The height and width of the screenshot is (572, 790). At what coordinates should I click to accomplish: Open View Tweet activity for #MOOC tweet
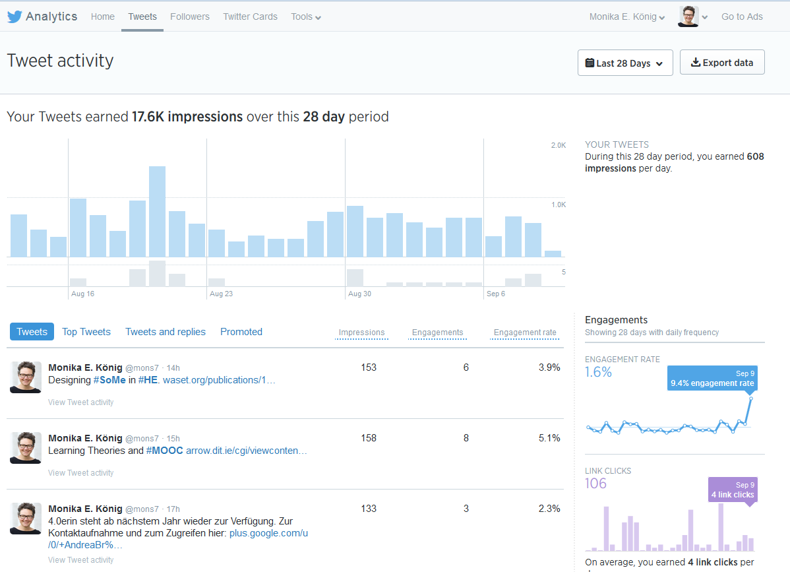coord(81,473)
